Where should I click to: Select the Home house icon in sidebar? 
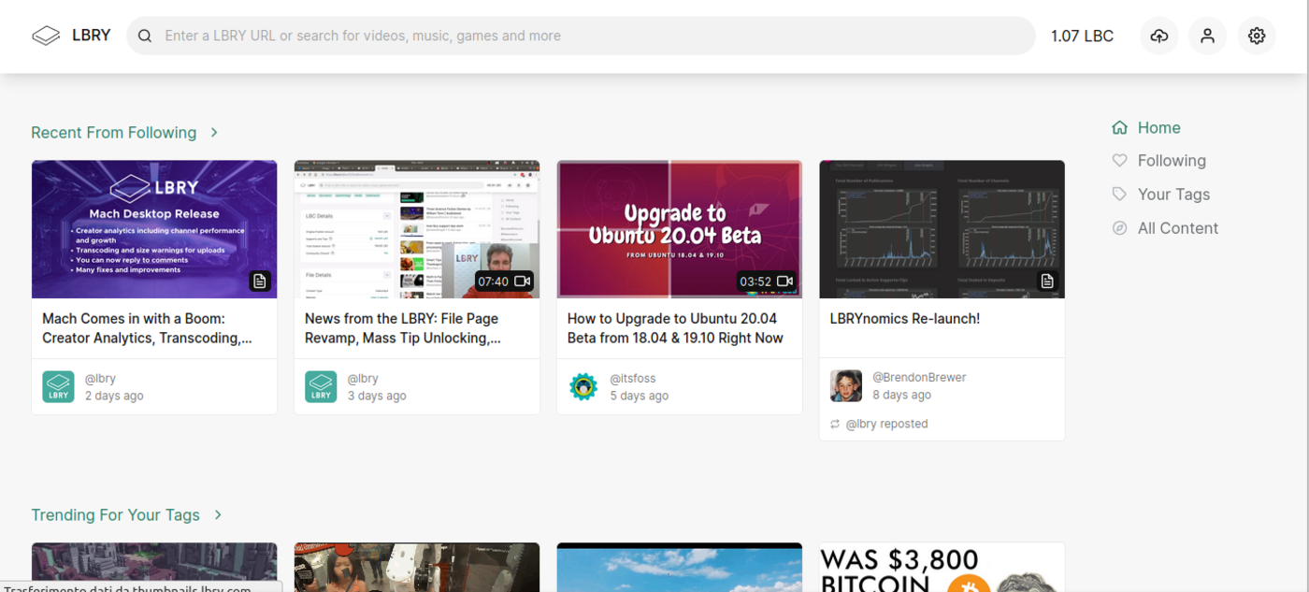(1119, 127)
